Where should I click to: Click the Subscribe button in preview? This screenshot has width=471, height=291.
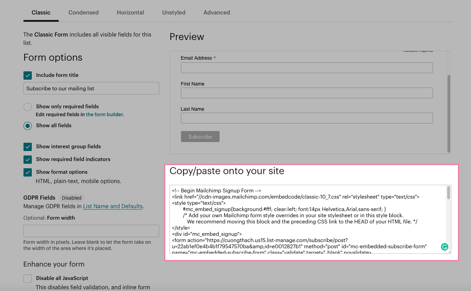point(200,137)
